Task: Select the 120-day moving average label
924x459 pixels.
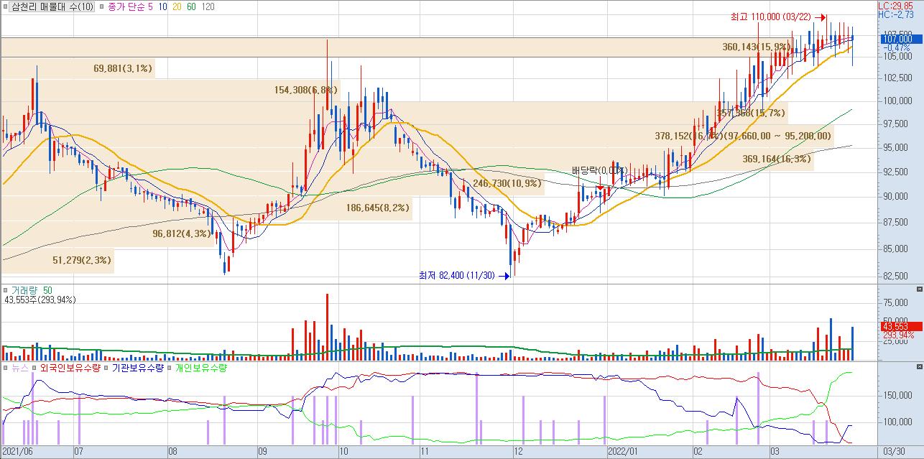Action: (208, 7)
